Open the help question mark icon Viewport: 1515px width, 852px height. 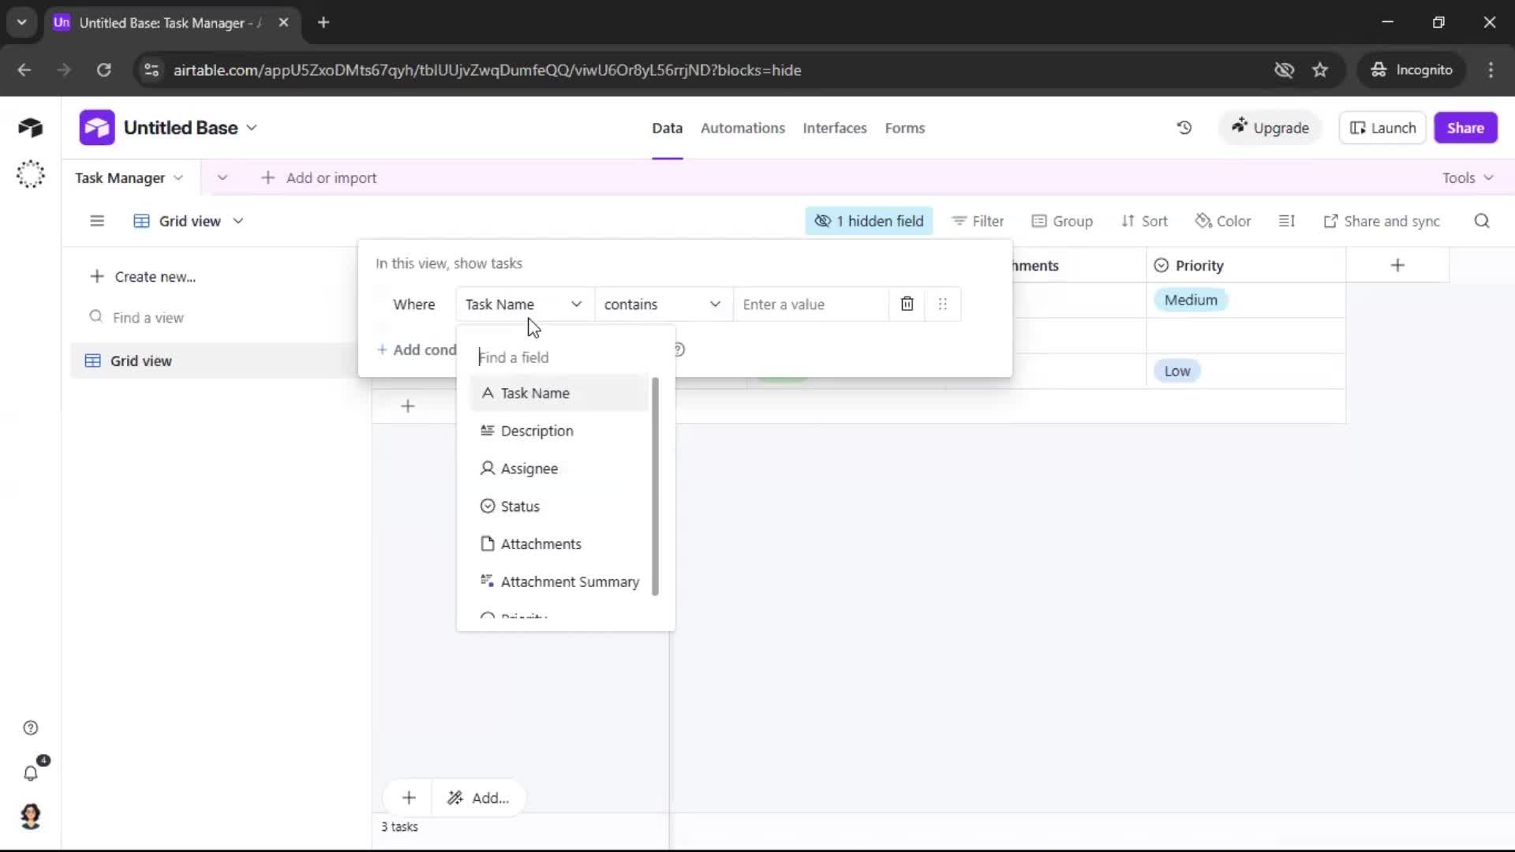point(30,728)
